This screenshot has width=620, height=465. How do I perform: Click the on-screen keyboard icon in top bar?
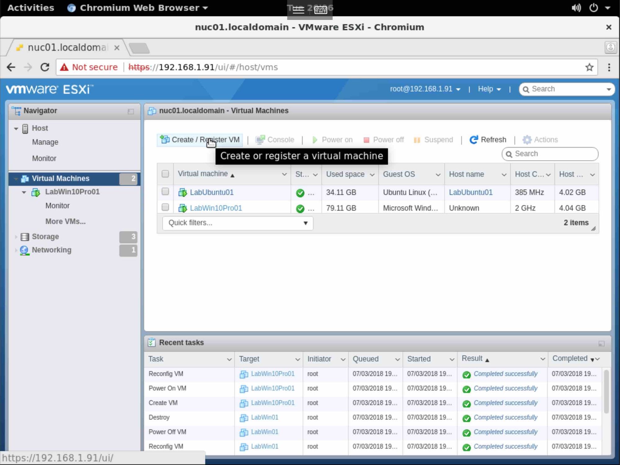(x=321, y=10)
